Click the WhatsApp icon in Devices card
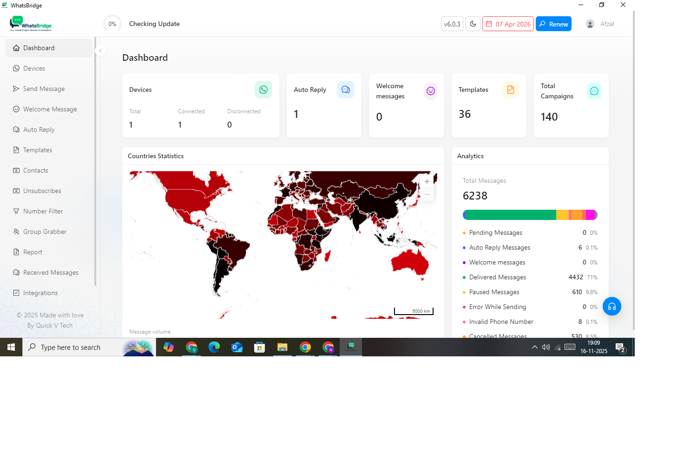 pos(263,90)
